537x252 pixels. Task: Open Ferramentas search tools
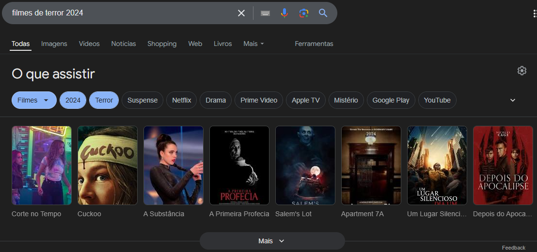pos(314,44)
